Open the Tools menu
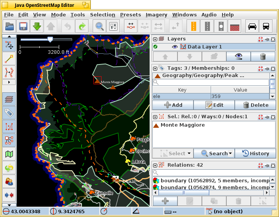 [77, 15]
